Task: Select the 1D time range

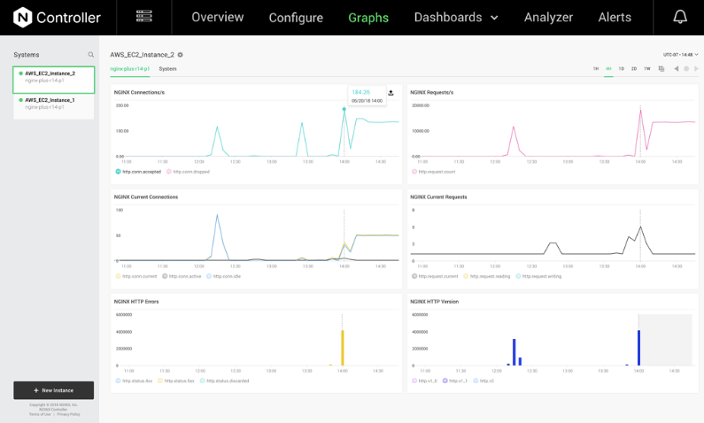Action: (621, 68)
